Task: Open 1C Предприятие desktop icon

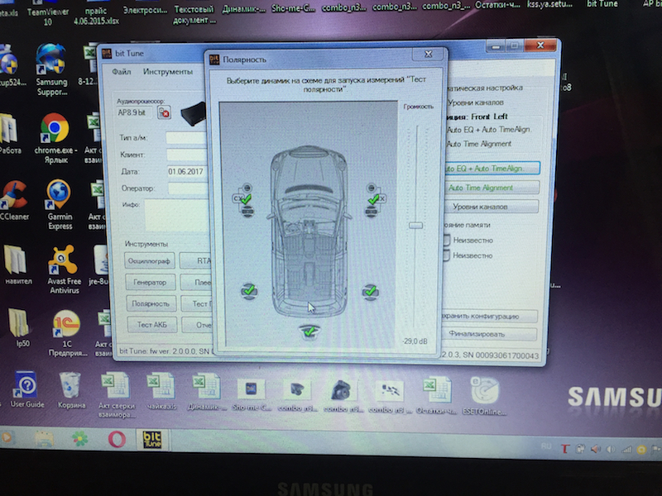Action: click(67, 334)
